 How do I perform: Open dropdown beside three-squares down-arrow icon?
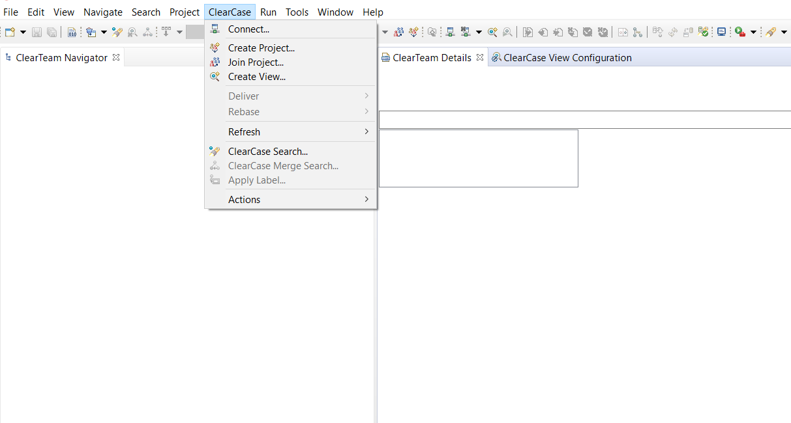[179, 32]
